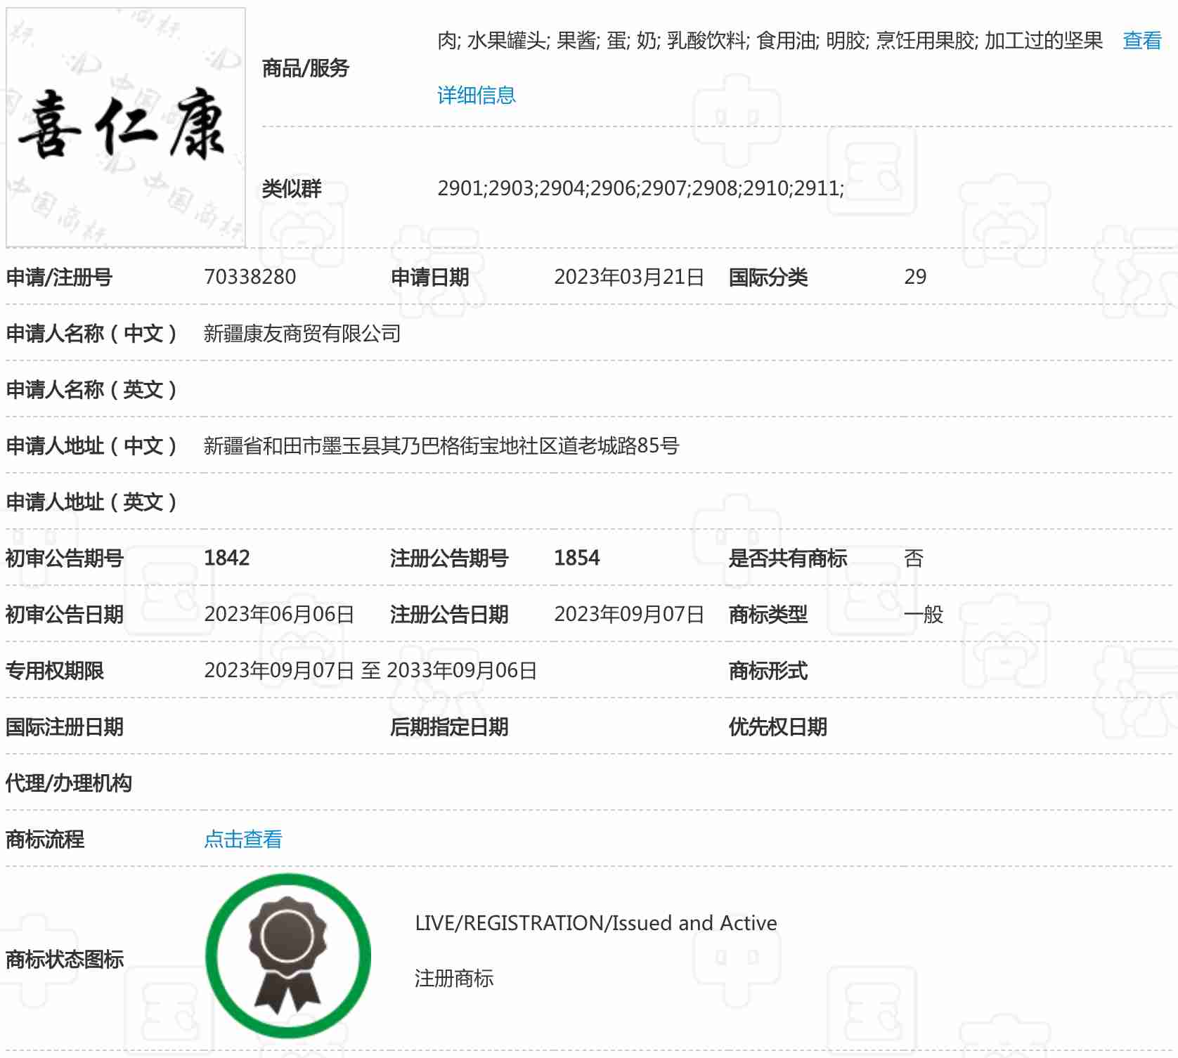The height and width of the screenshot is (1058, 1178).
Task: Click the application number 70338280
Action: tap(250, 277)
